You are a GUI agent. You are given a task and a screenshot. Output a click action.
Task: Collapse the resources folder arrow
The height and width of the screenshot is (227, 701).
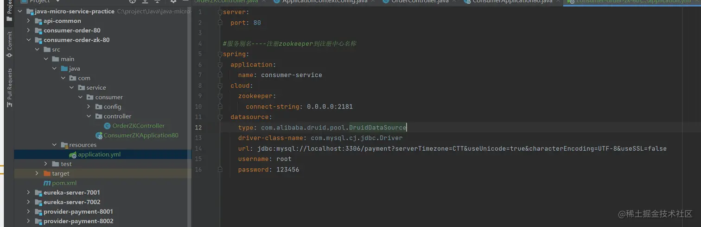[54, 145]
